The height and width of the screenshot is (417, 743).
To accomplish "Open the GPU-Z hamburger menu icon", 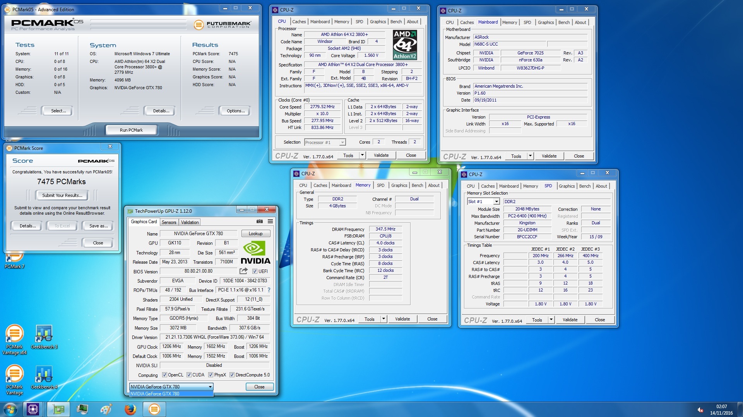I will click(x=270, y=222).
